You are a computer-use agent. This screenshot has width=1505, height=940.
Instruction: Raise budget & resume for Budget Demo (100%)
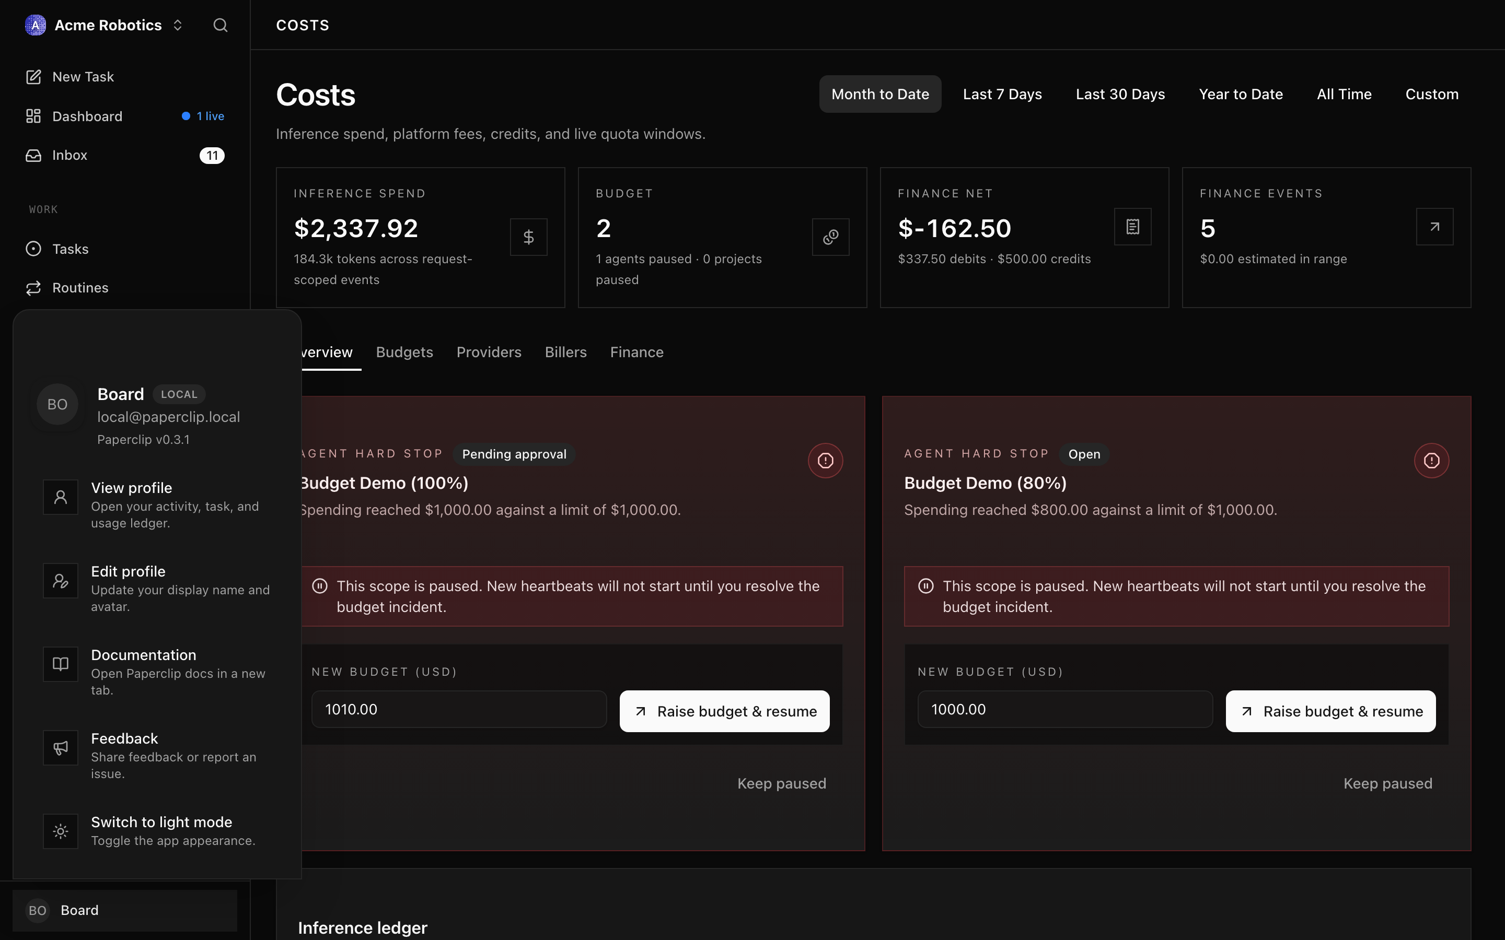(724, 711)
